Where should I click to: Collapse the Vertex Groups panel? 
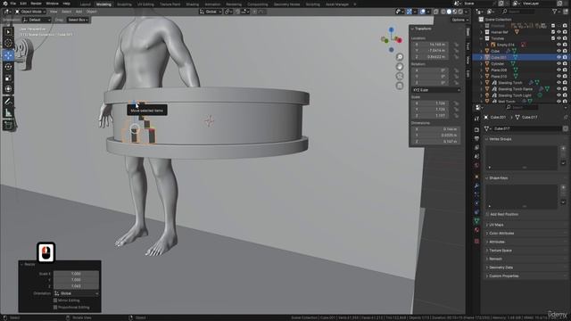pyautogui.click(x=487, y=139)
